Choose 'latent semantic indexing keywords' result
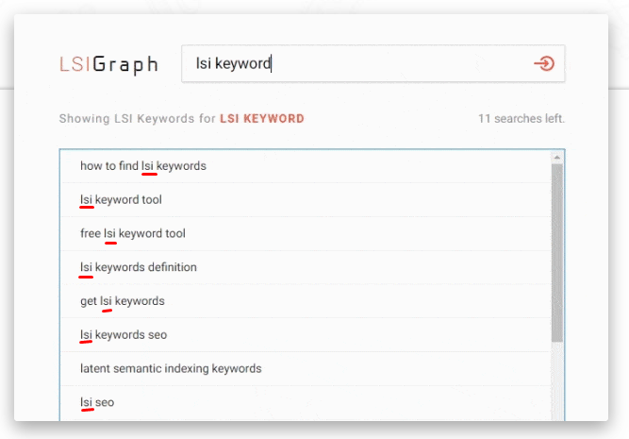Screen dimensions: 629x439 pos(171,368)
